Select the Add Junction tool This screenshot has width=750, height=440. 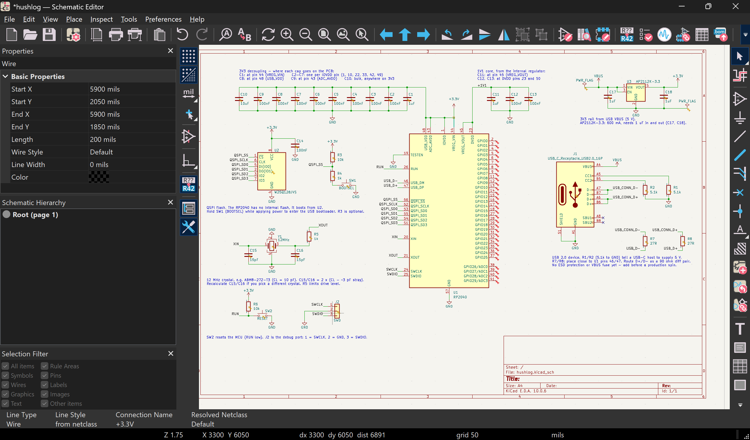tap(739, 211)
